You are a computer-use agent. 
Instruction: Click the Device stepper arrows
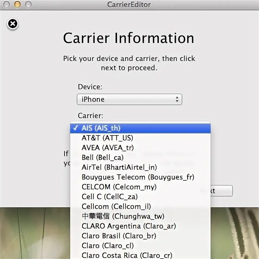coord(177,100)
